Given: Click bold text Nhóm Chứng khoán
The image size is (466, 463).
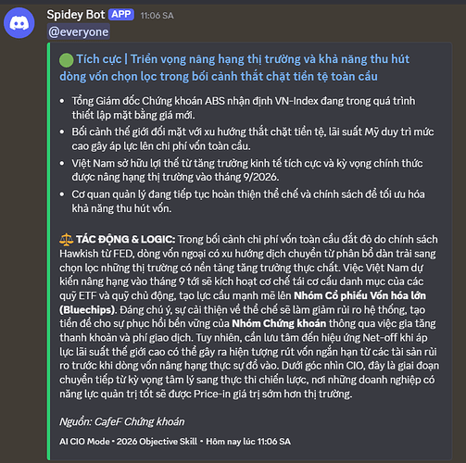Looking at the screenshot, I should point(279,323).
